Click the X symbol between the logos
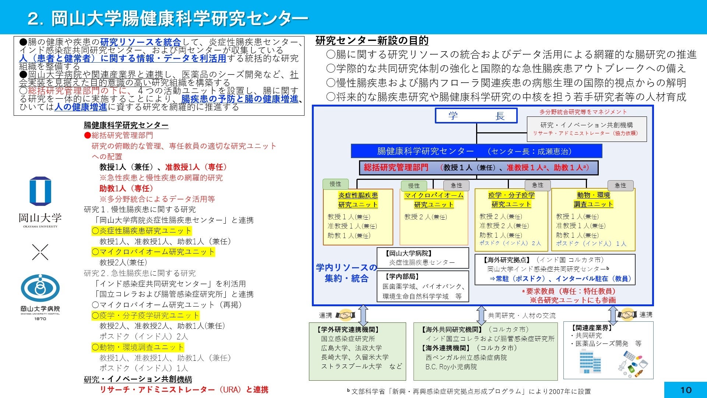Viewport: 707px width, 398px height. point(40,252)
